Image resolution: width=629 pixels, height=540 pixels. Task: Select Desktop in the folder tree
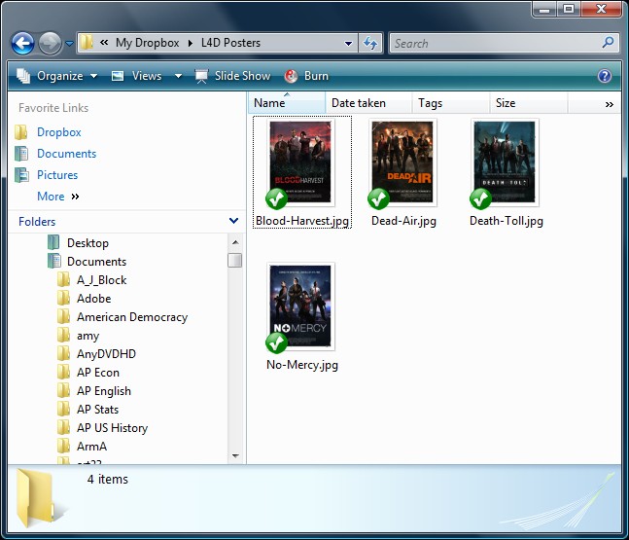87,243
